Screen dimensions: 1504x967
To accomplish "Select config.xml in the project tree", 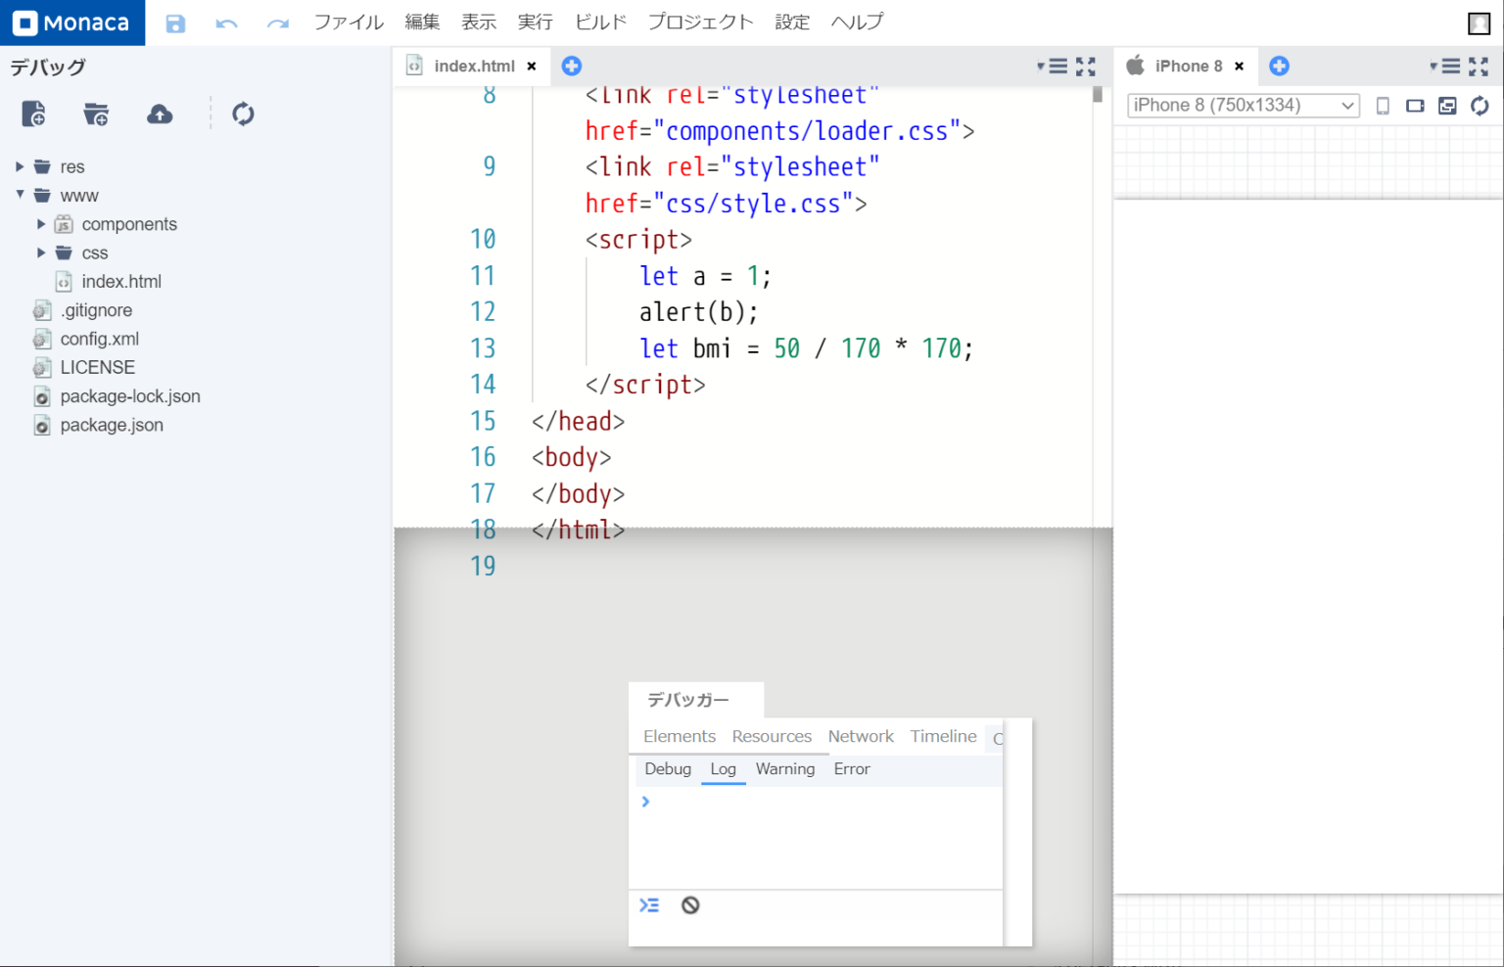I will click(98, 339).
